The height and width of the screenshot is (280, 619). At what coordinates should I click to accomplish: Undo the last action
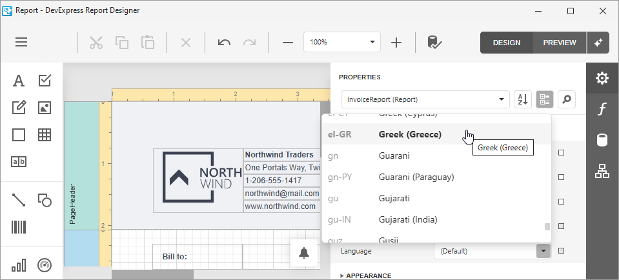point(224,42)
